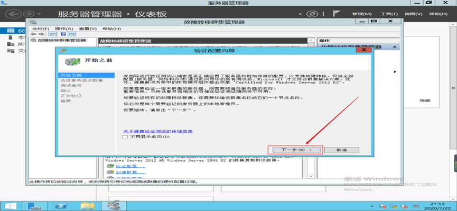Open dropdown arrow left of refresh icon
Screen dimensions: 457x211
[x=301, y=14]
